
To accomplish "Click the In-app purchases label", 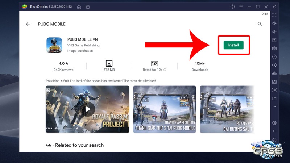I will [x=80, y=51].
